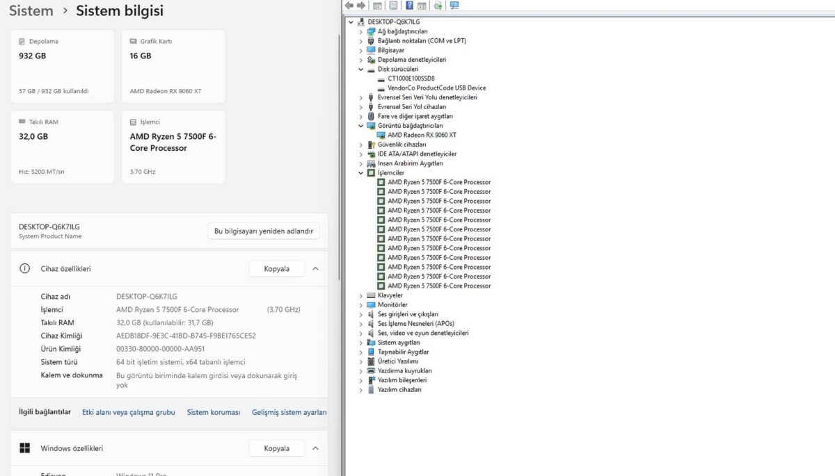Expand IDE ATA/ATAPI denetleyiciler node
This screenshot has height=476, width=835.
click(x=360, y=154)
